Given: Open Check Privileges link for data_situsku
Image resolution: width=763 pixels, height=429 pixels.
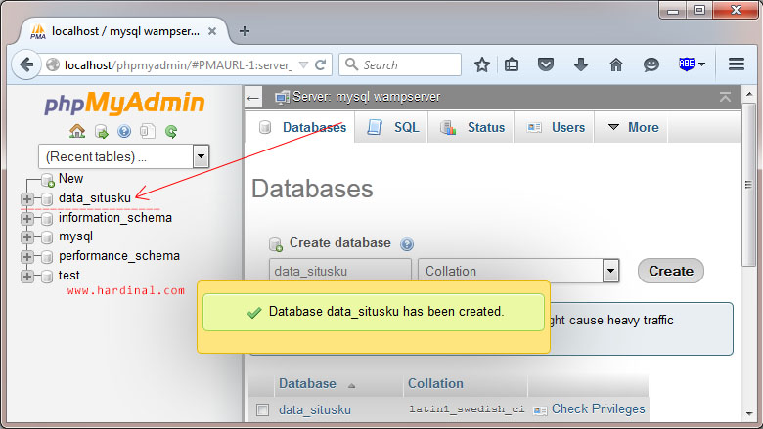Looking at the screenshot, I should (x=598, y=409).
